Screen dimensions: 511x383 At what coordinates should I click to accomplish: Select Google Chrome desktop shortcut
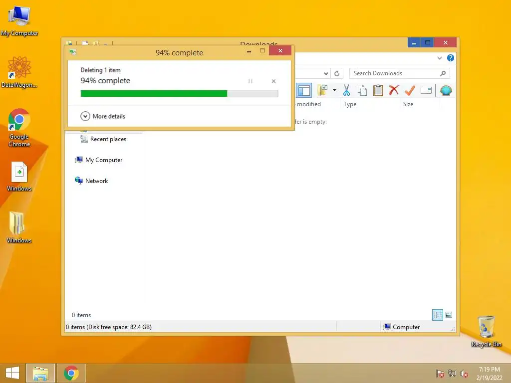tap(19, 128)
